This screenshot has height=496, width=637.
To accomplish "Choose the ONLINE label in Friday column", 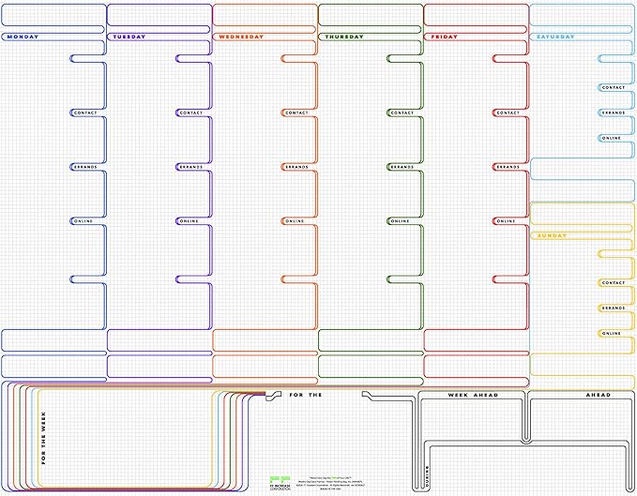I will tap(506, 220).
